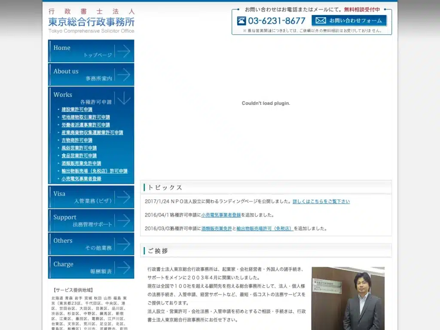The height and width of the screenshot is (330, 440).
Task: Click the arrow icon on Visa menu
Action: click(x=124, y=197)
